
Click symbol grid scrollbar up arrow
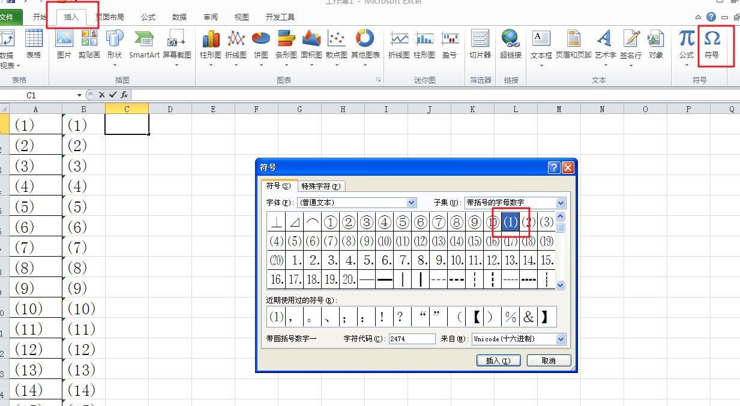pyautogui.click(x=561, y=216)
